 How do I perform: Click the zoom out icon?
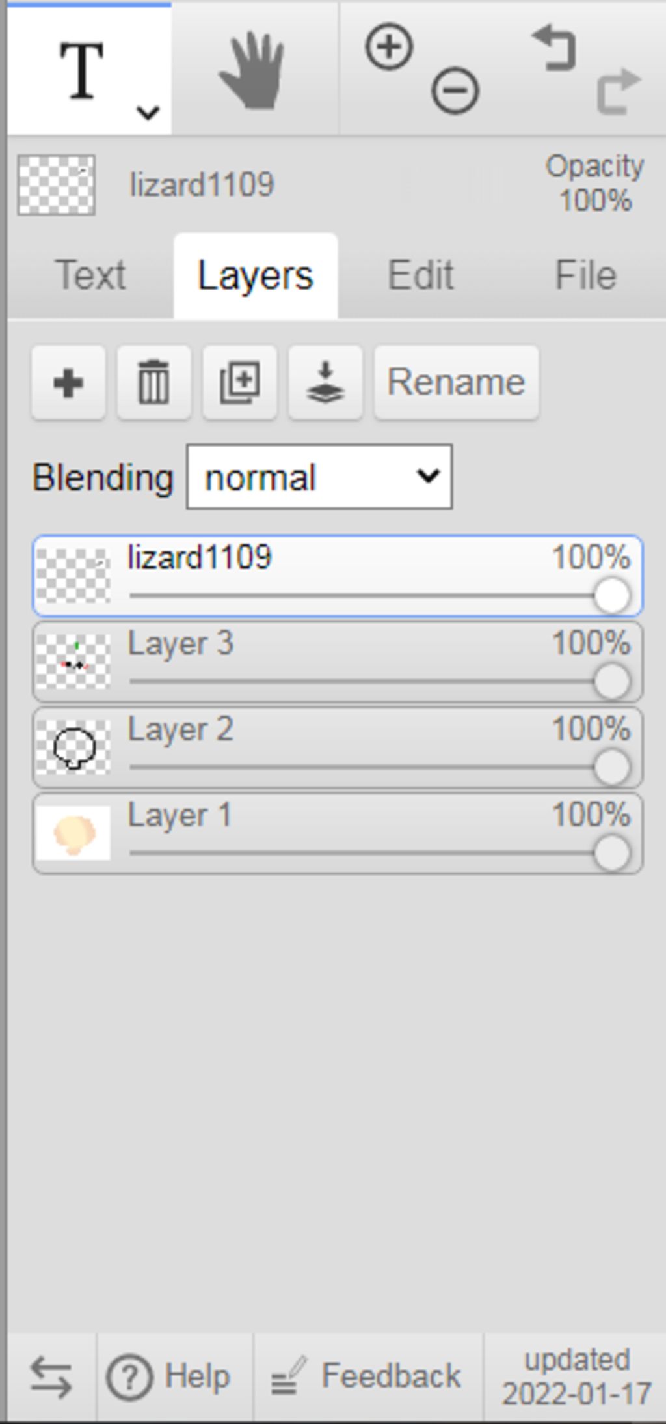pyautogui.click(x=455, y=91)
